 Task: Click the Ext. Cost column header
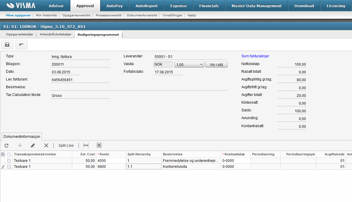(84, 154)
